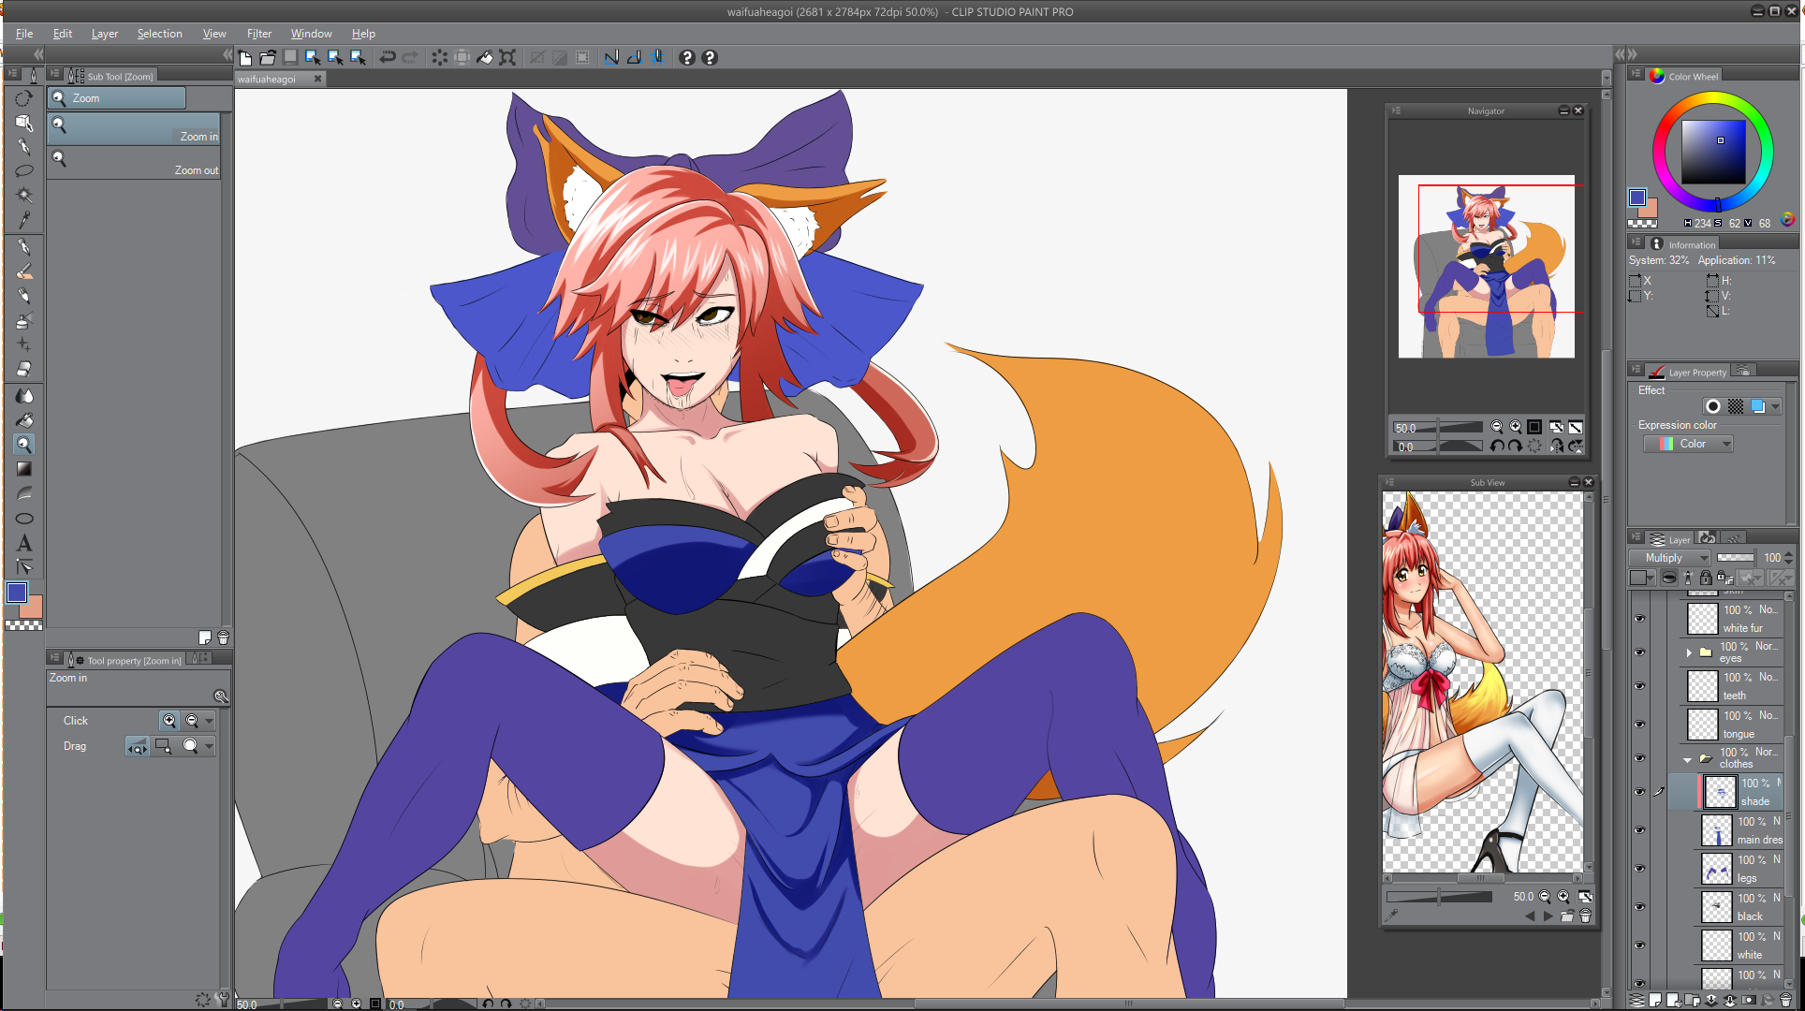The width and height of the screenshot is (1805, 1011).
Task: Open the Layer menu
Action: tap(104, 34)
